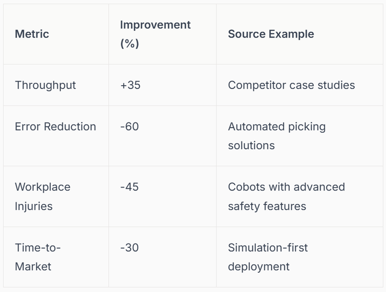Click the word deployment in the last row
386x292 pixels.
(x=259, y=267)
